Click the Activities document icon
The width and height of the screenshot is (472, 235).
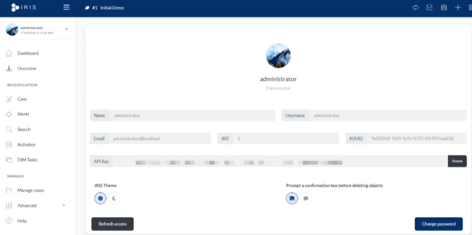[9, 145]
